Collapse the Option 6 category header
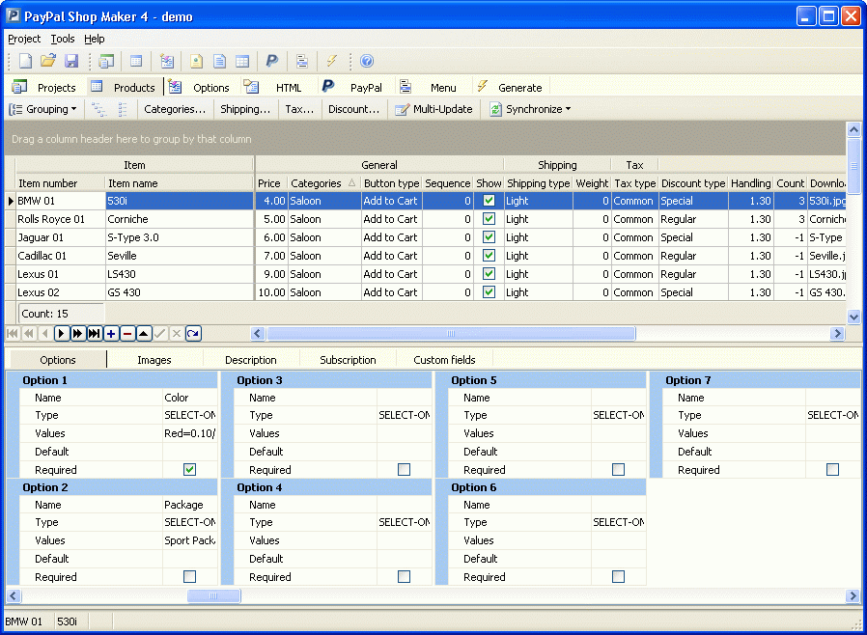The width and height of the screenshot is (867, 635). click(x=541, y=487)
